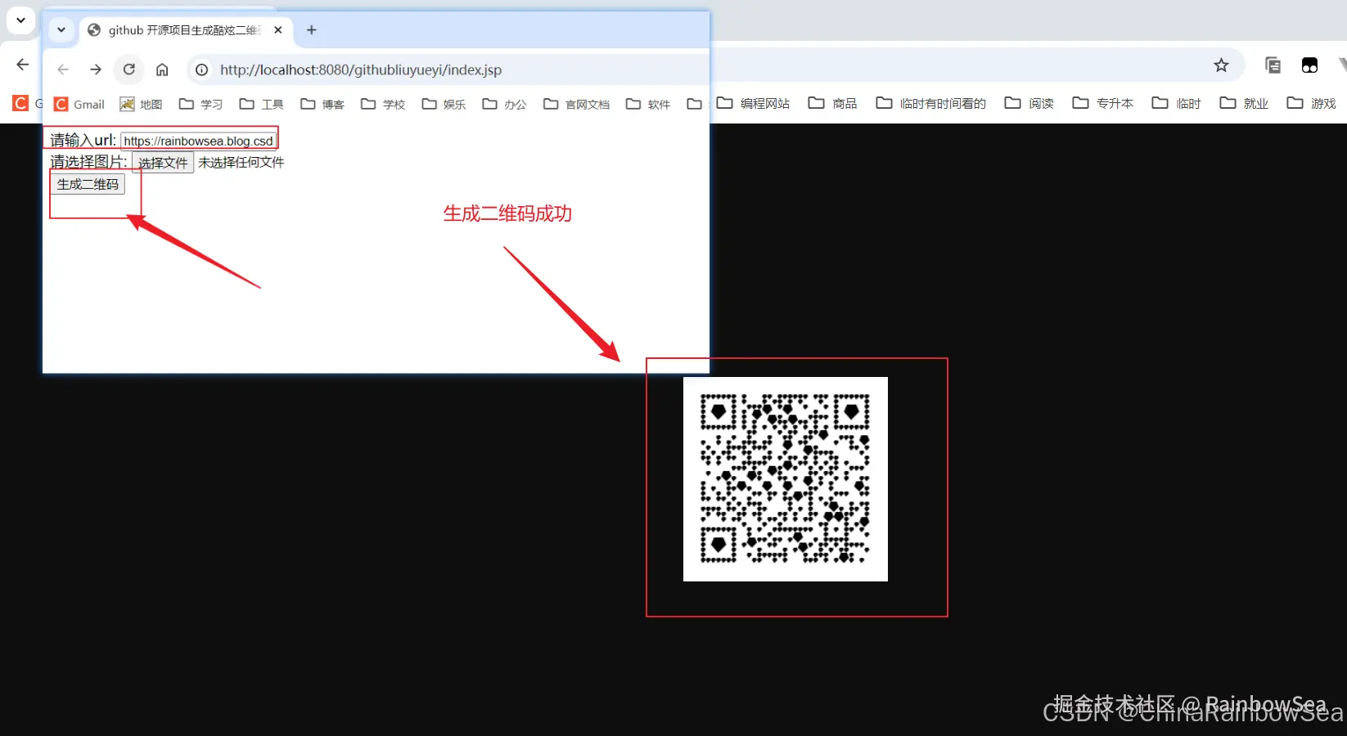Click the 选择文件 file chooser button
Screen dimensions: 1347x736
tap(163, 163)
